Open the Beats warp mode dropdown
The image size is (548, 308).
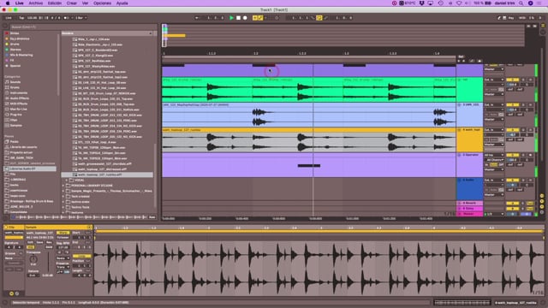point(63,258)
